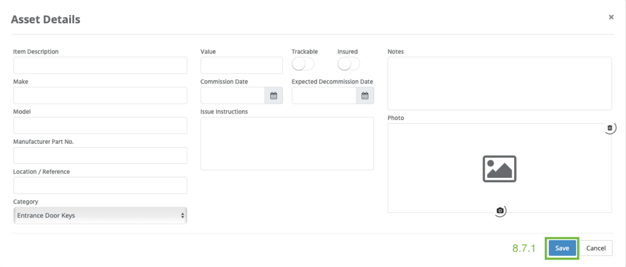Save the asset details

pos(562,248)
